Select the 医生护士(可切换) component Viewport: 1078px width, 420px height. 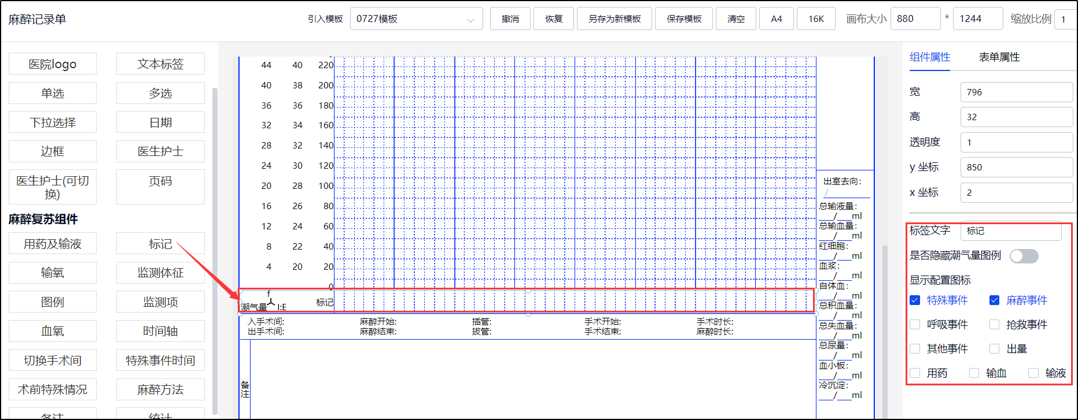pos(53,187)
